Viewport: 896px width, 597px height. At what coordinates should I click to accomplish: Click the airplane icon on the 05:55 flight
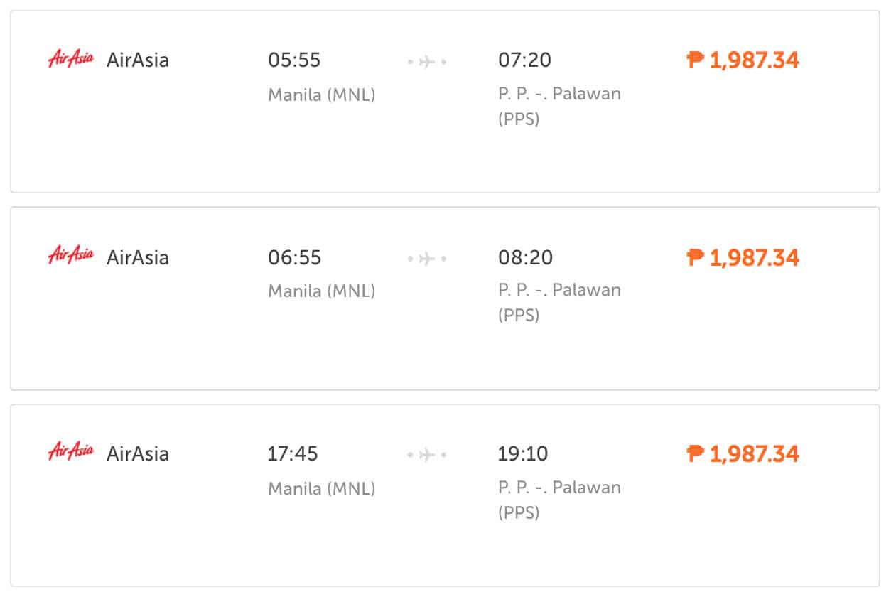point(427,62)
